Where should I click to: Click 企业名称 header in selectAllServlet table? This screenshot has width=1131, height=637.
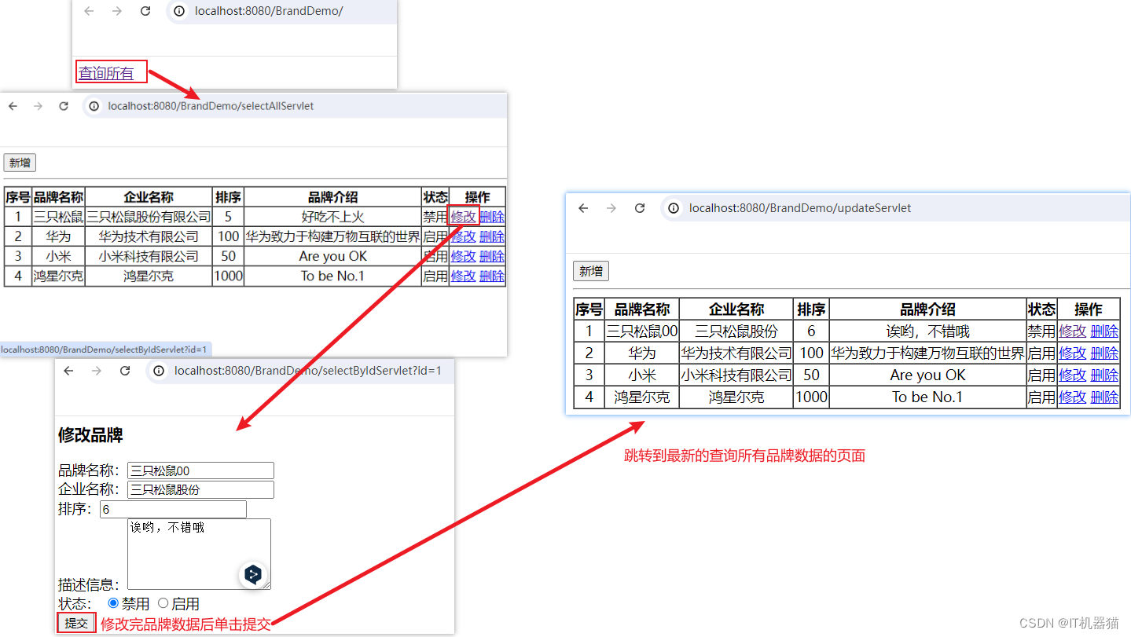click(149, 197)
